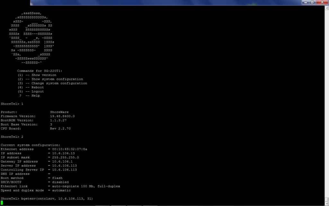329x206 pixels.
Task: Click the scrollbar down arrow
Action: [327, 204]
